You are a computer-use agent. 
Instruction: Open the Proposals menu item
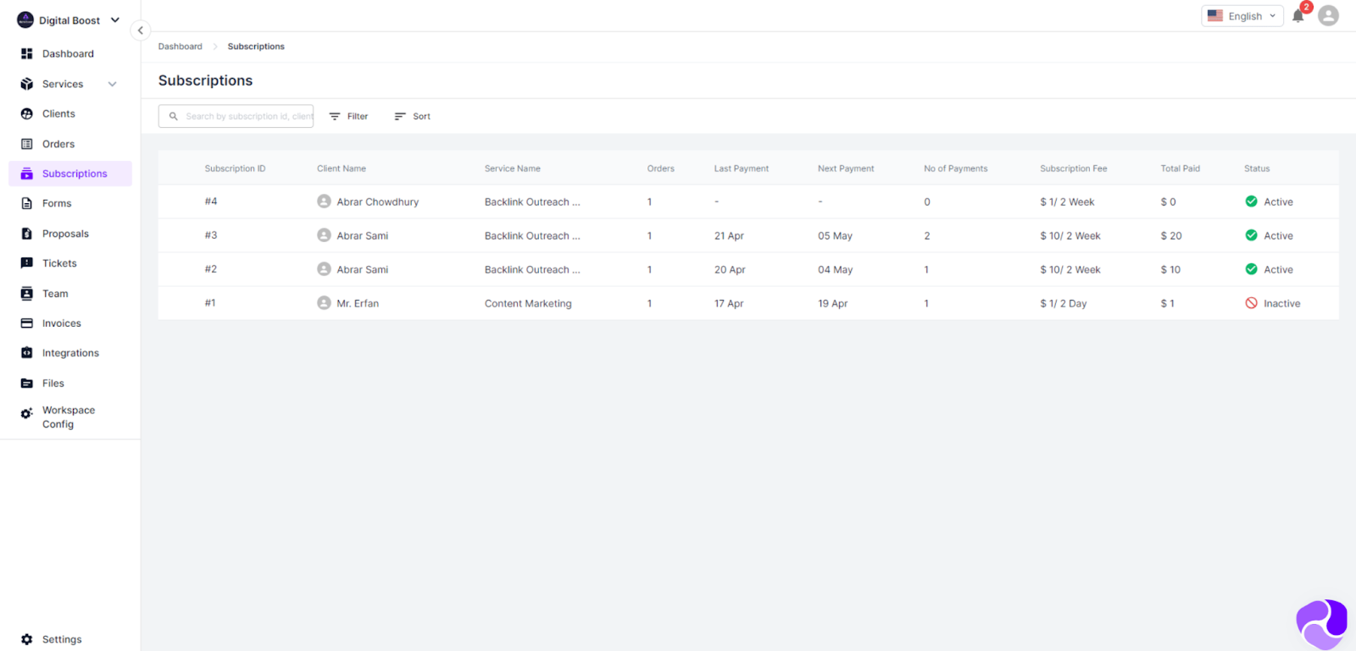coord(65,234)
